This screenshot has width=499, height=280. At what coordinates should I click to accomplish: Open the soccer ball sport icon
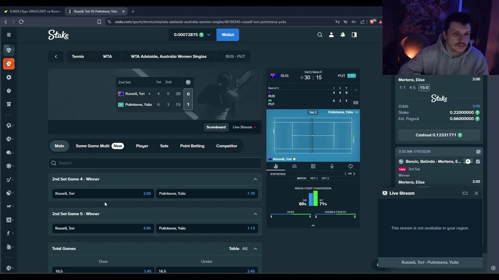tap(9, 126)
